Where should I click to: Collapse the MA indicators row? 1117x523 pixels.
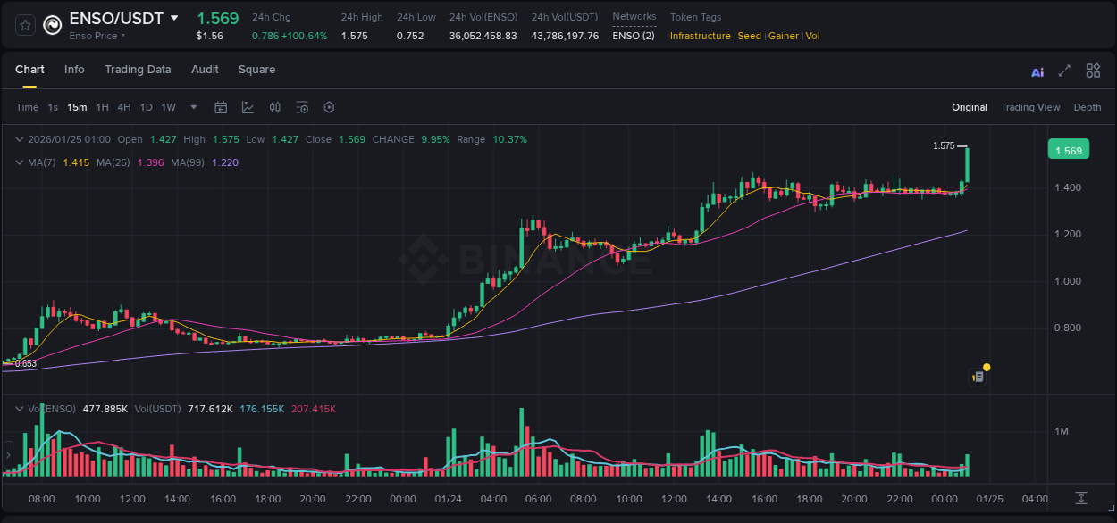point(20,162)
